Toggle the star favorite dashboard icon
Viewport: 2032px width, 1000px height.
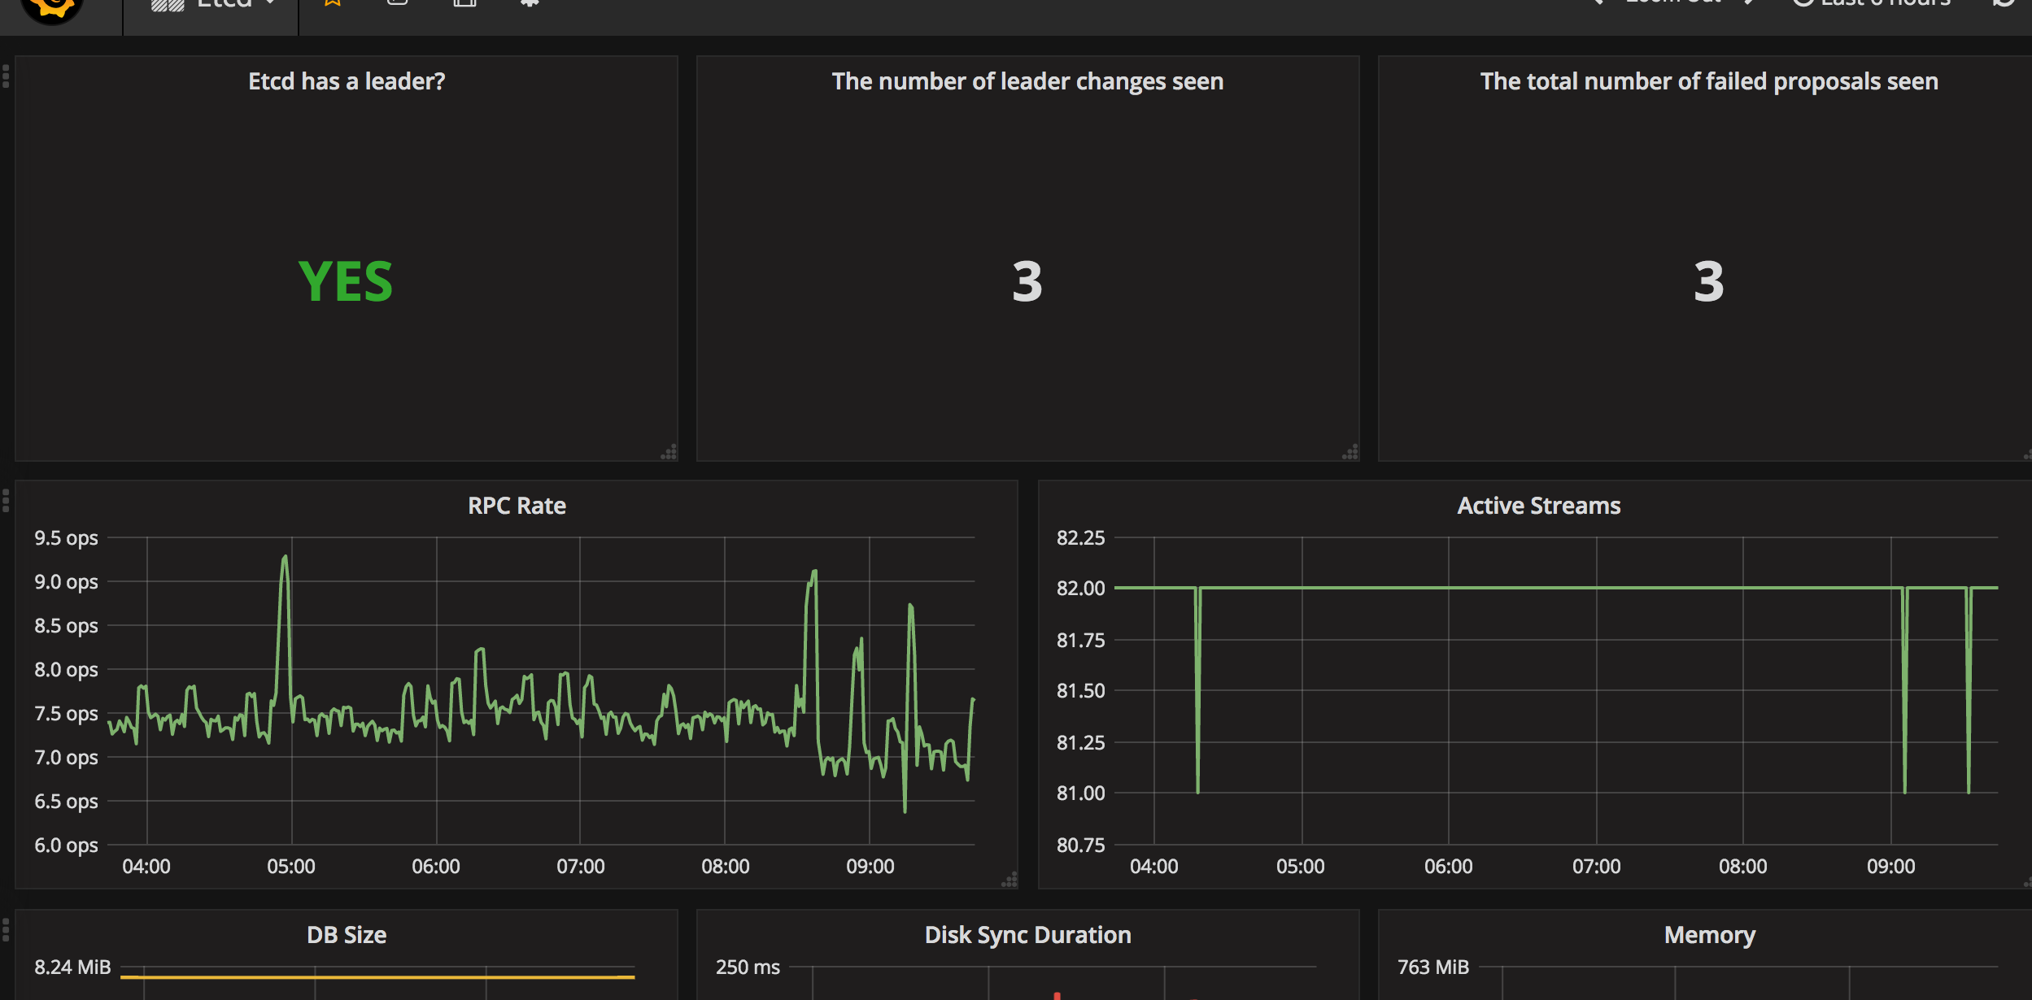[x=333, y=3]
